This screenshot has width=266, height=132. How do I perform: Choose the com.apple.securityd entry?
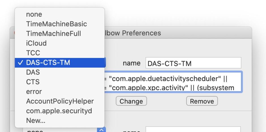(59, 111)
